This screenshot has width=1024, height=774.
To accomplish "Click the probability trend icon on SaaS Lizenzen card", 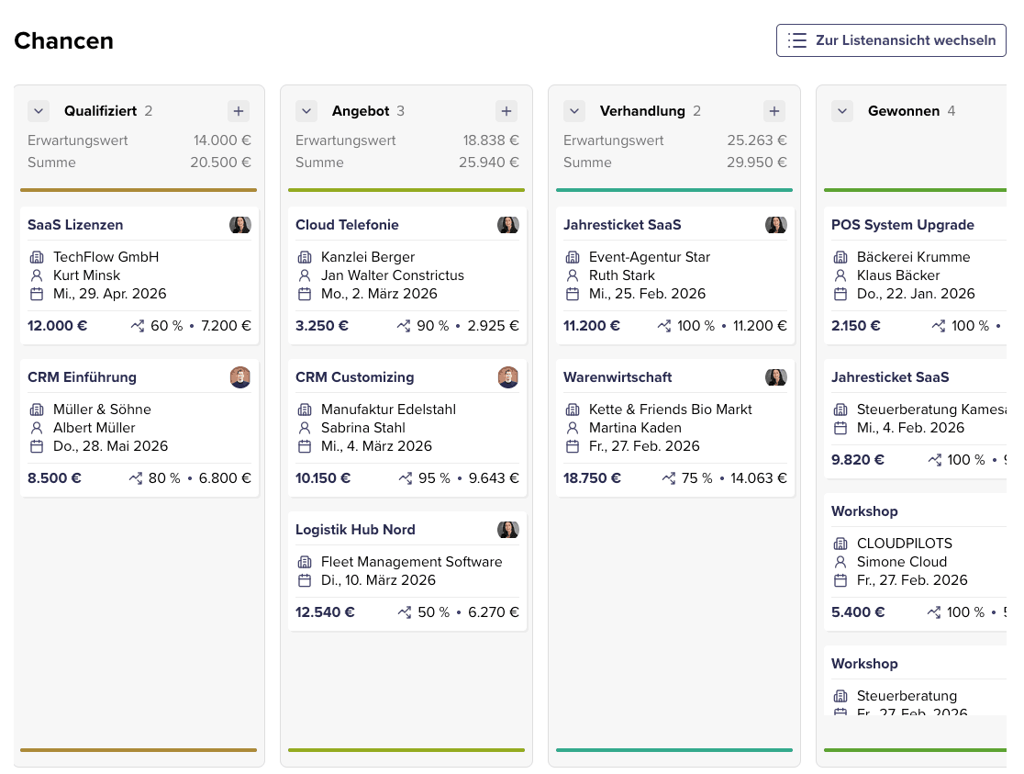I will pyautogui.click(x=136, y=325).
